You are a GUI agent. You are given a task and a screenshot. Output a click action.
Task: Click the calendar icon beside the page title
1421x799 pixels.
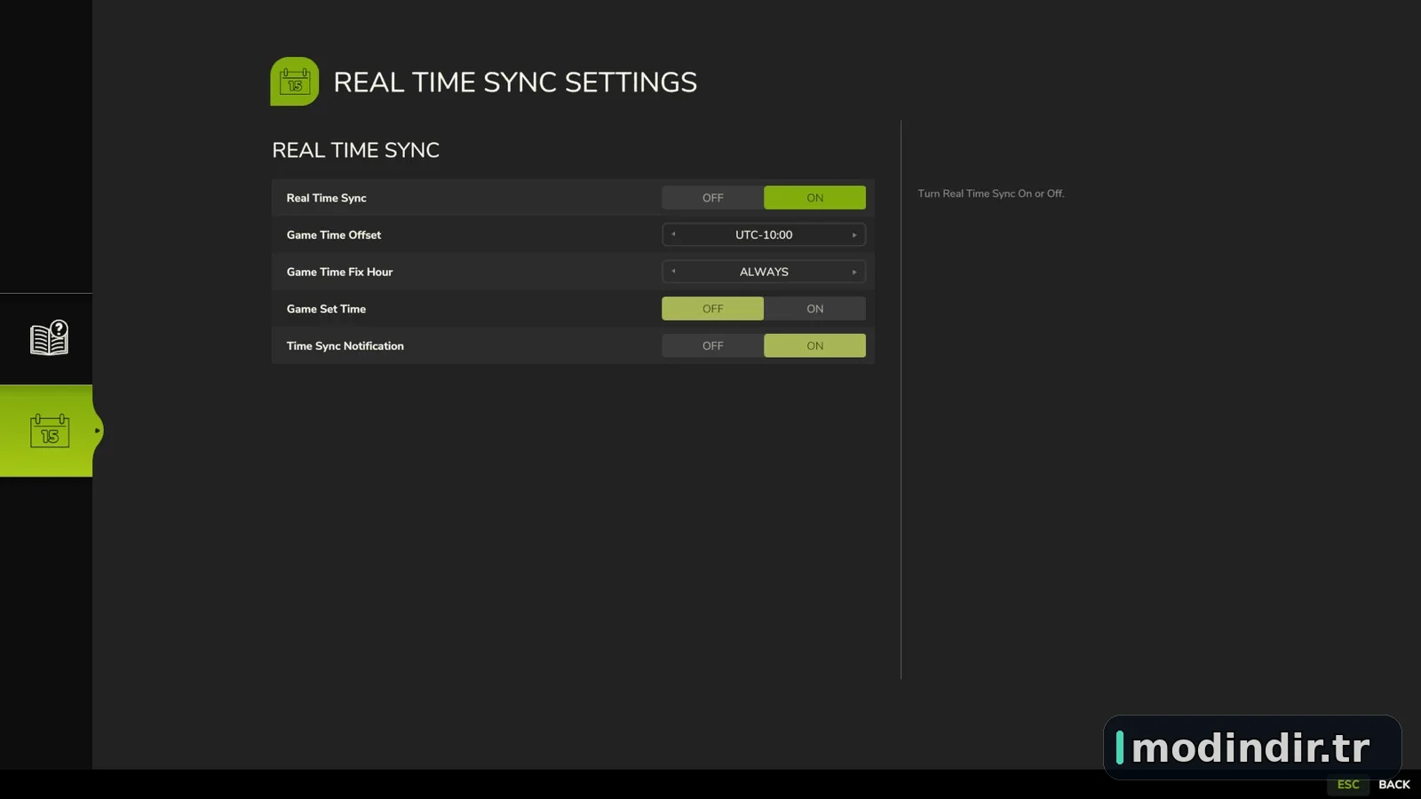[x=295, y=82]
